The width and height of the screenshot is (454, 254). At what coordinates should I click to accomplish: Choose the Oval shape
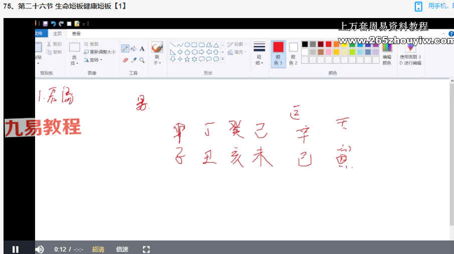coord(187,45)
